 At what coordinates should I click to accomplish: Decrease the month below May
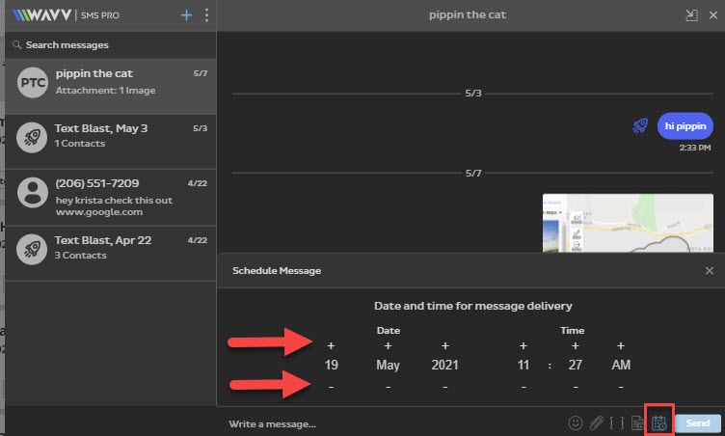tap(388, 387)
